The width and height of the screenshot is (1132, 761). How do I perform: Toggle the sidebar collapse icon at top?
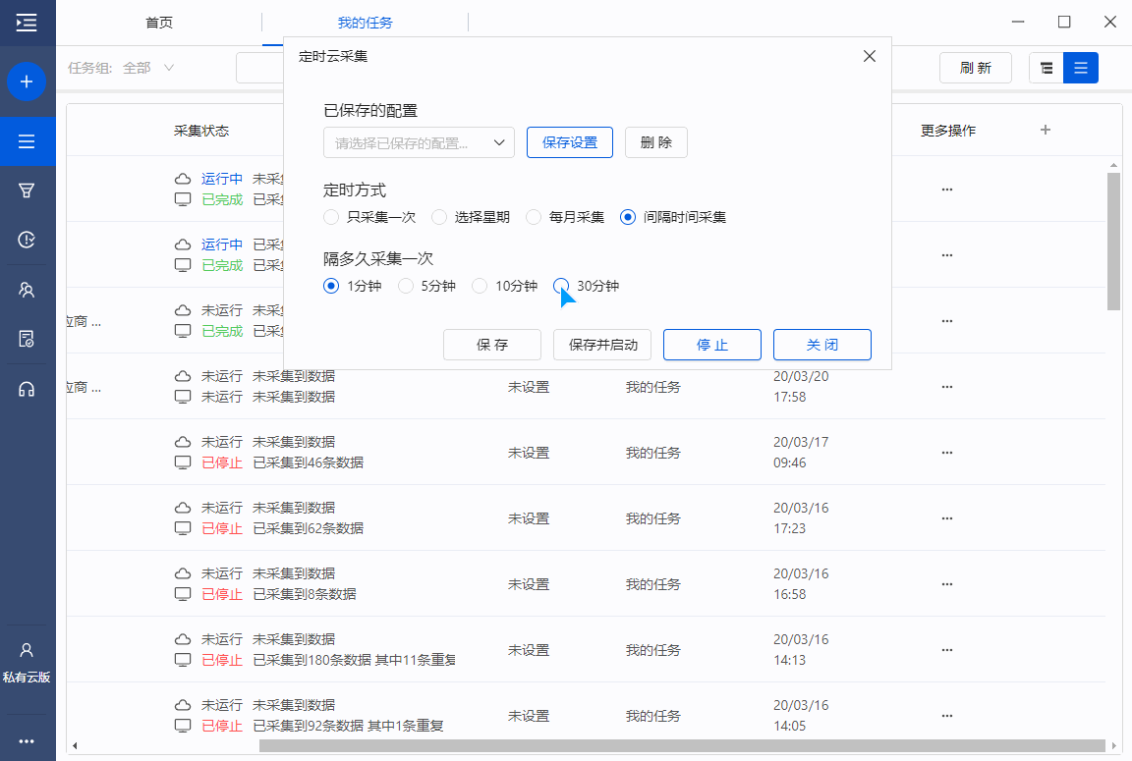coord(27,22)
